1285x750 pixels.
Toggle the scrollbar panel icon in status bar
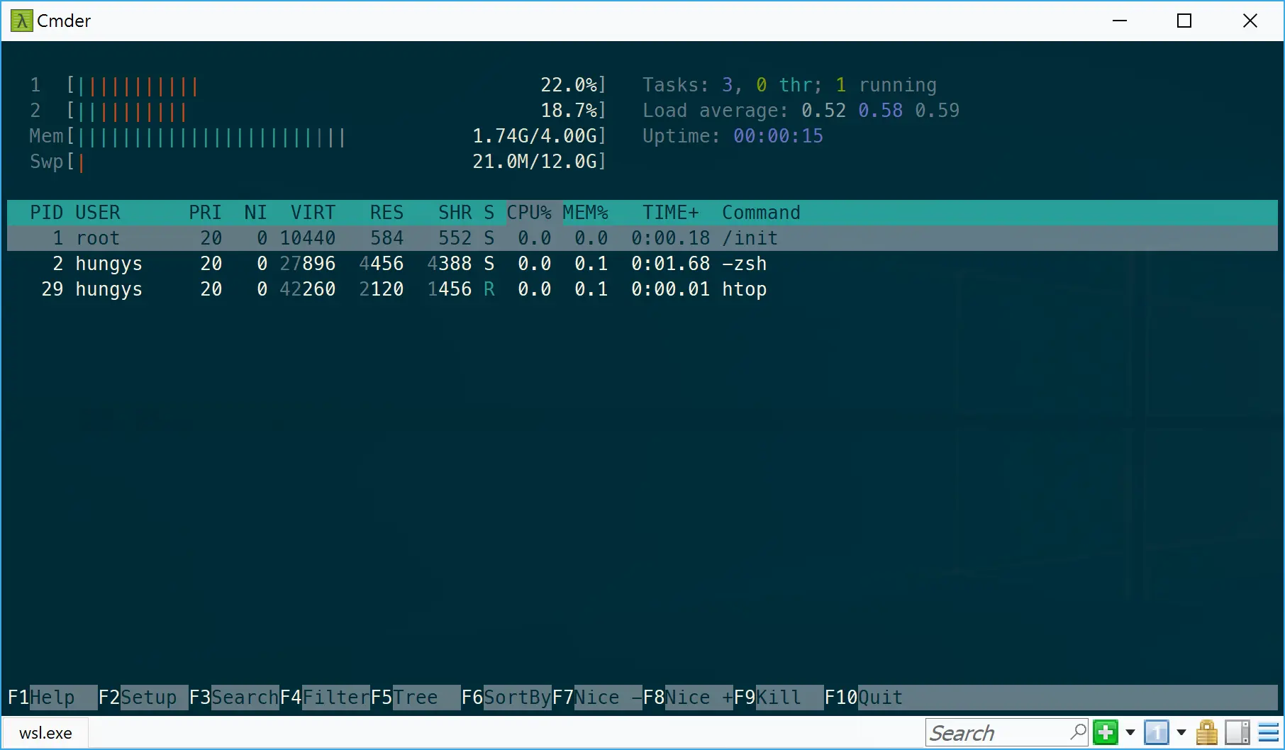click(1237, 732)
